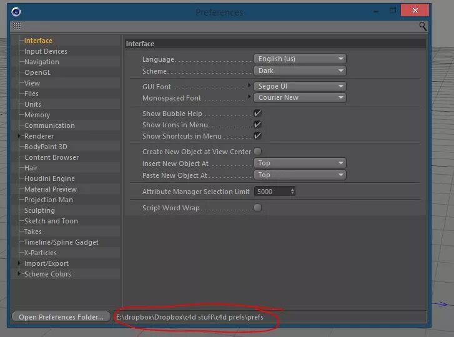Open the X-Particles preferences
Screen dimensions: 454x337
coord(41,253)
